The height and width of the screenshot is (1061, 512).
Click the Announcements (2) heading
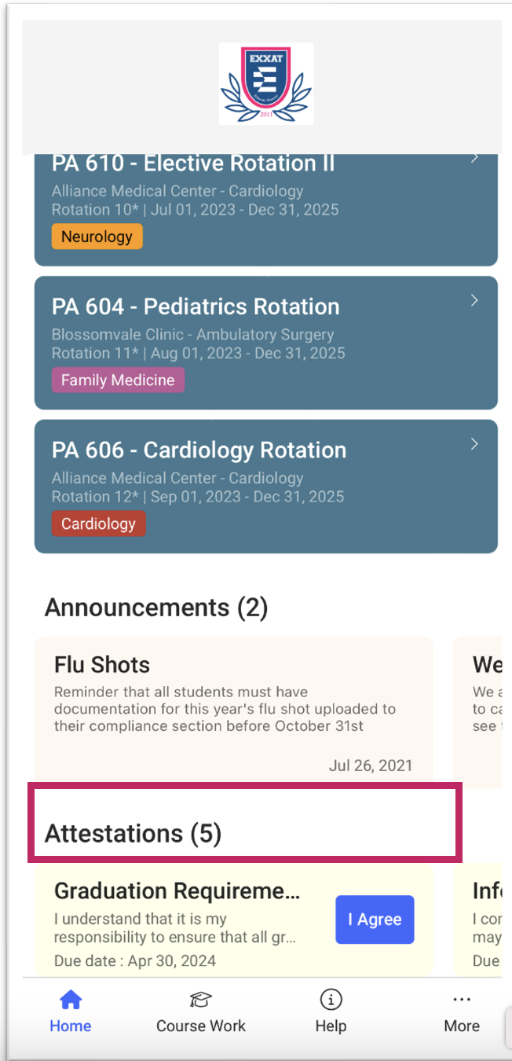[156, 608]
